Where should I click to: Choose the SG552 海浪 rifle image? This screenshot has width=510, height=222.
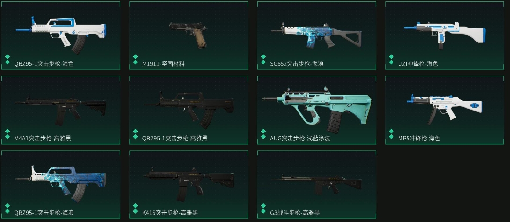316,35
